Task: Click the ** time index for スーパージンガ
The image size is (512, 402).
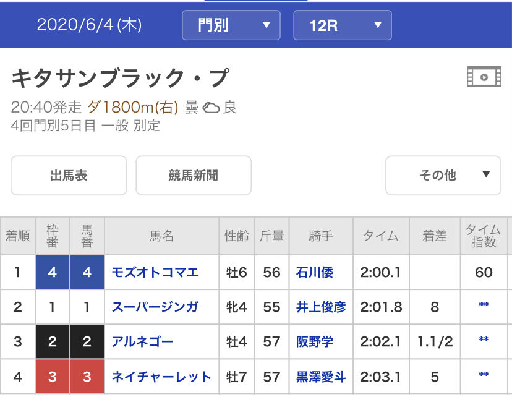Action: tap(484, 307)
